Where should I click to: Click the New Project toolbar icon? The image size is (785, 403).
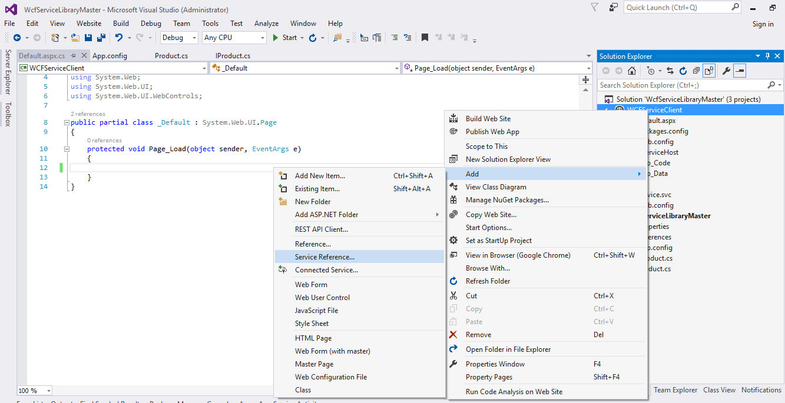point(55,38)
